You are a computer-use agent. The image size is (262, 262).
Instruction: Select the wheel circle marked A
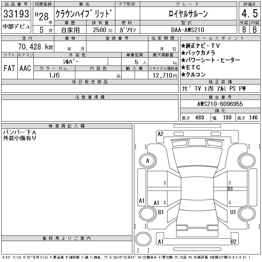(147, 161)
